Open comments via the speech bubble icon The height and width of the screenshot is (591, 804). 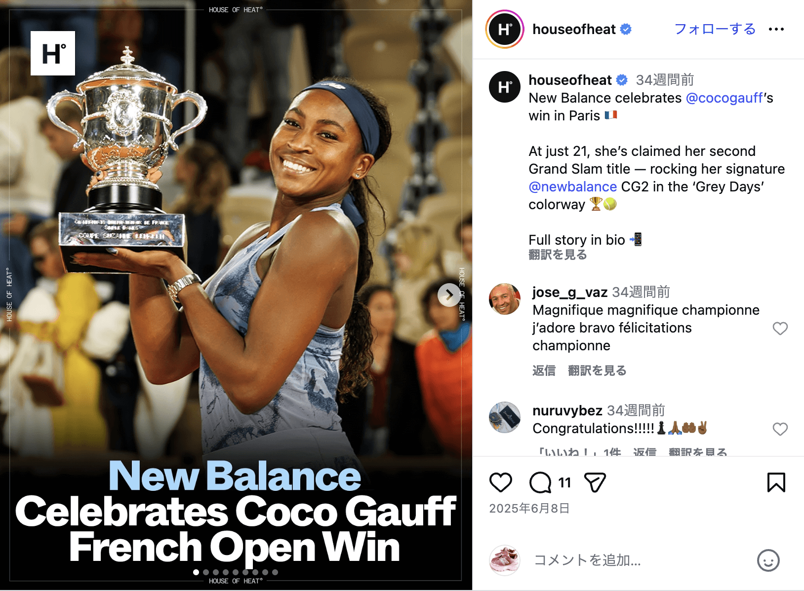540,482
